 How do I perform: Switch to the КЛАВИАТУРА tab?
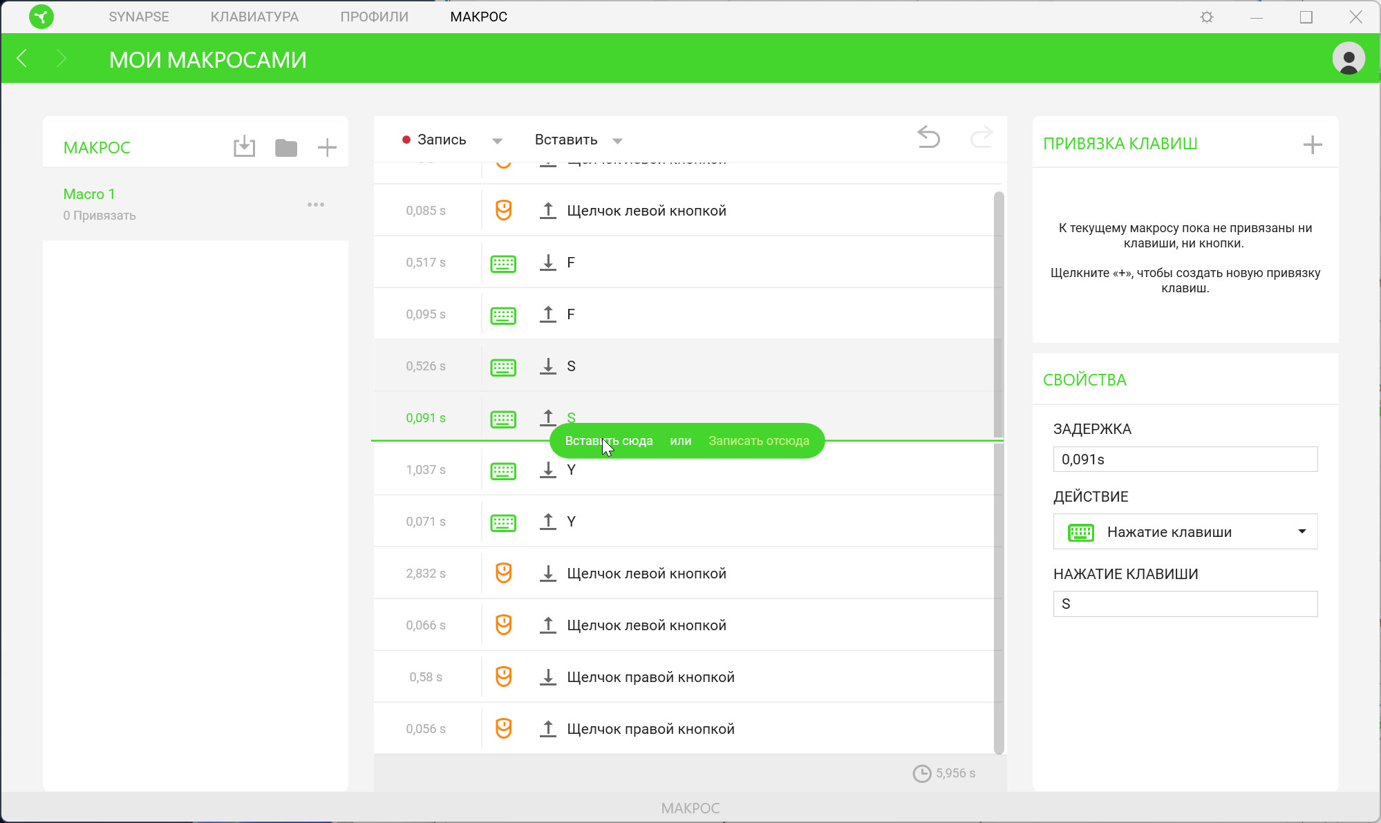click(254, 17)
